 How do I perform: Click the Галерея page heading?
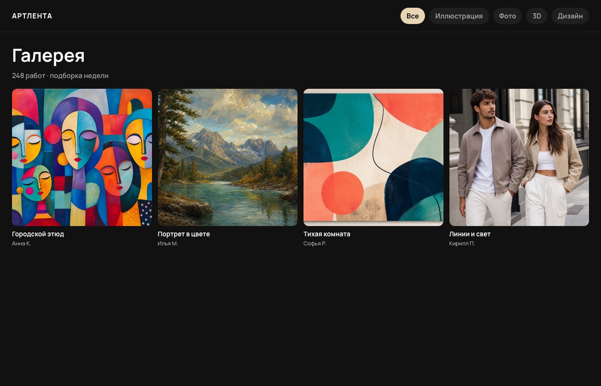[x=49, y=55]
